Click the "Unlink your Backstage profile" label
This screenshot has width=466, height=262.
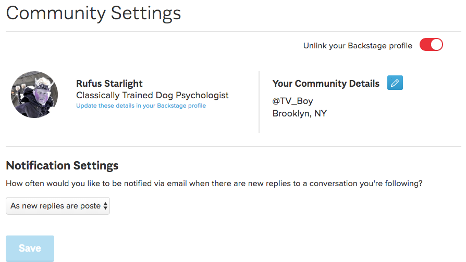358,46
